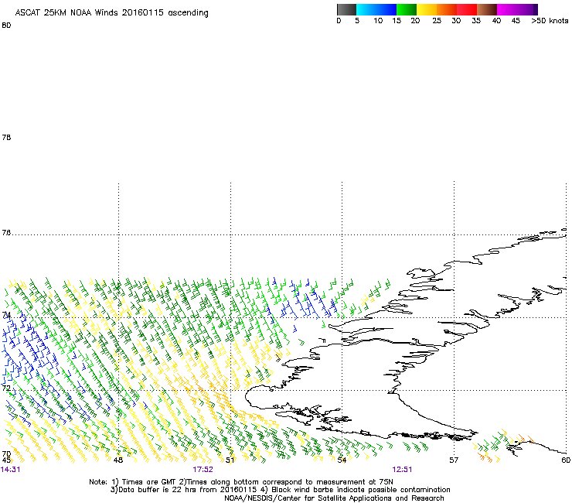Click the gray 0-5 knots legend segment

(x=346, y=9)
